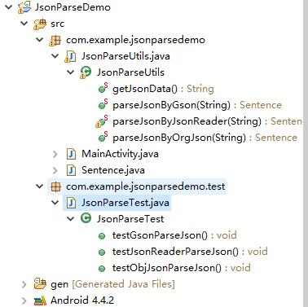This screenshot has height=307, width=308.
Task: Click the src source folder icon
Action: (x=40, y=24)
